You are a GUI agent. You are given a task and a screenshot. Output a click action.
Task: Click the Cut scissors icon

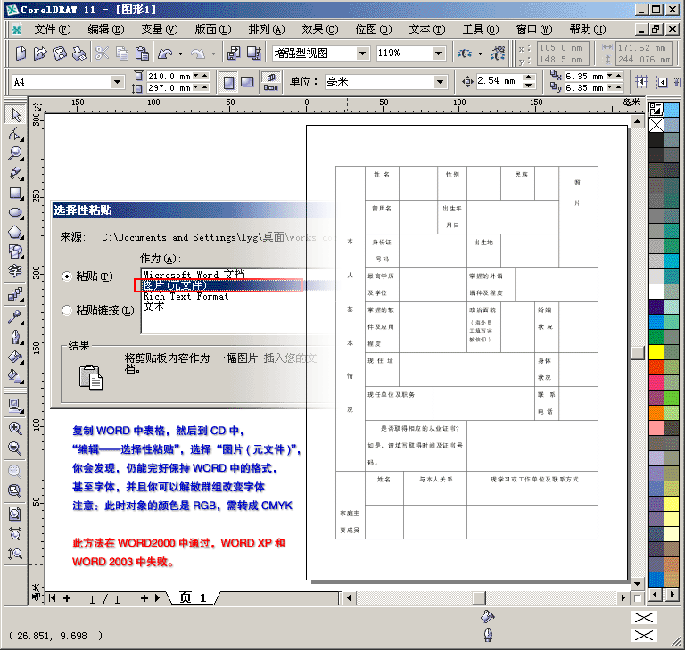tap(102, 53)
